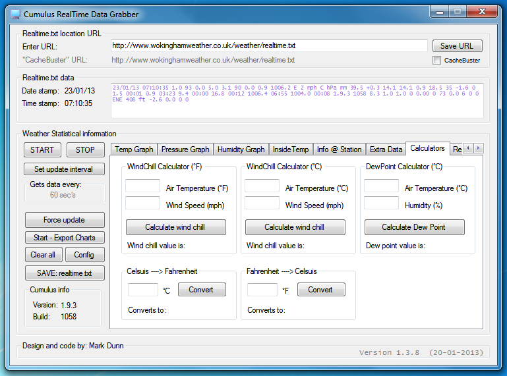Viewport: 507px width, 376px height.
Task: Select the Humidity Graph tab
Action: coord(241,149)
